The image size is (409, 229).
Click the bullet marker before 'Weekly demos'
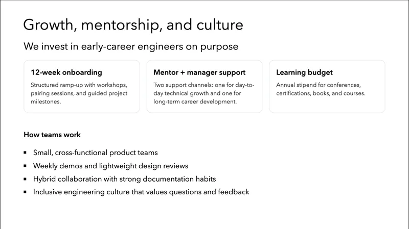tap(26, 166)
